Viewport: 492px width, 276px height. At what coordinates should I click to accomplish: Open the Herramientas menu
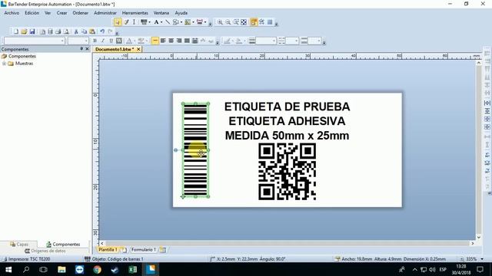tap(135, 13)
